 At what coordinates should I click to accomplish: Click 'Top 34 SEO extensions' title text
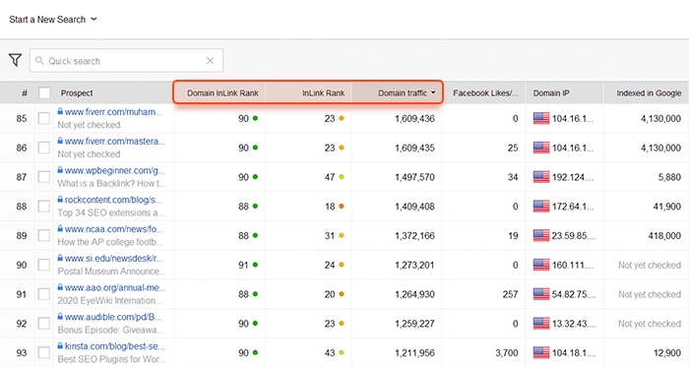[111, 213]
